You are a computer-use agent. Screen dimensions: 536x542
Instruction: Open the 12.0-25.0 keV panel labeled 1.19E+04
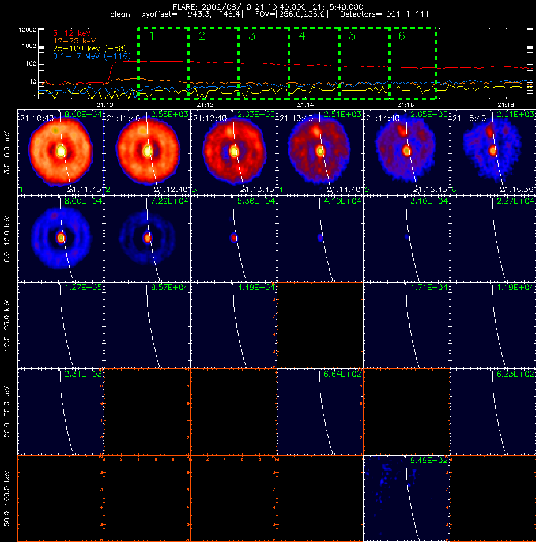click(493, 325)
